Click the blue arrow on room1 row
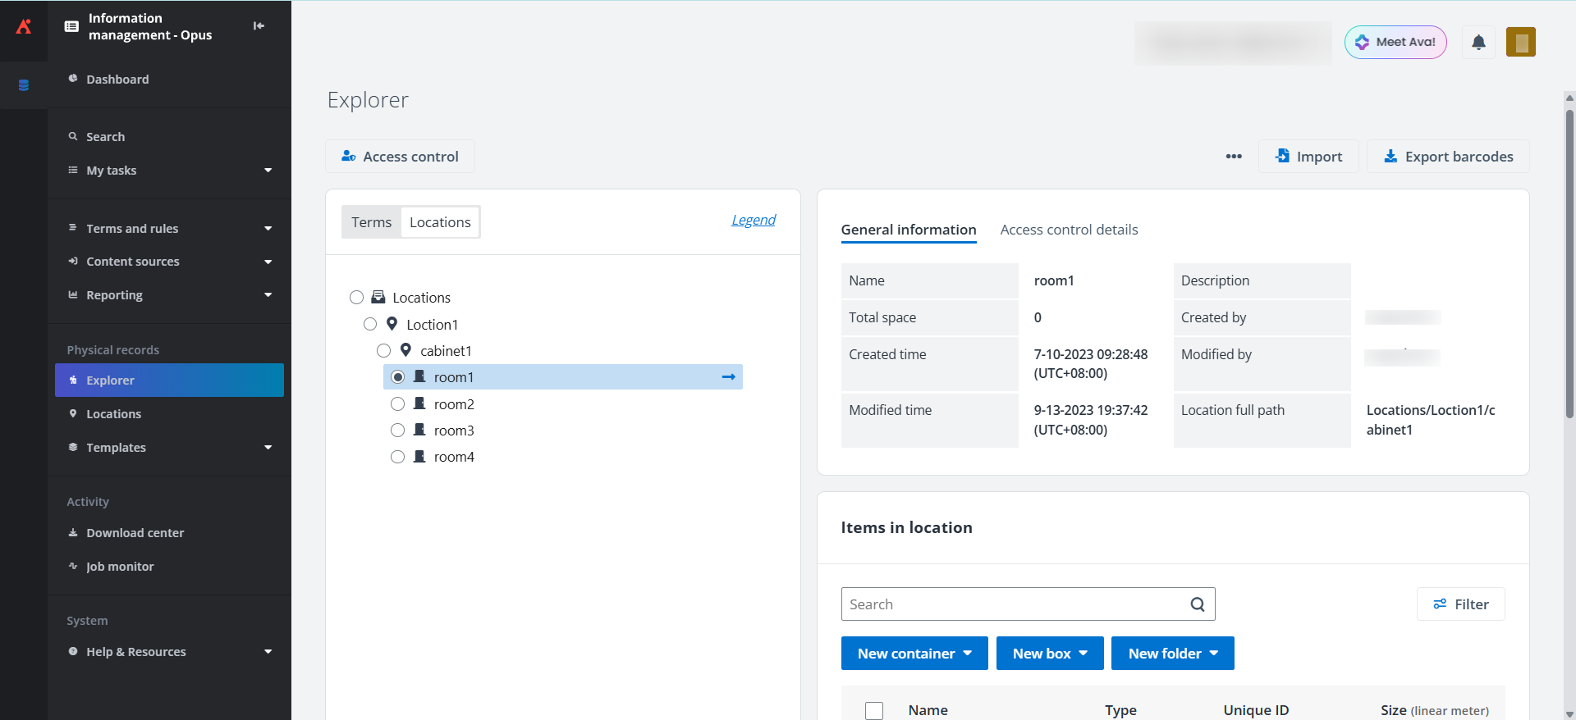The width and height of the screenshot is (1576, 720). (728, 377)
